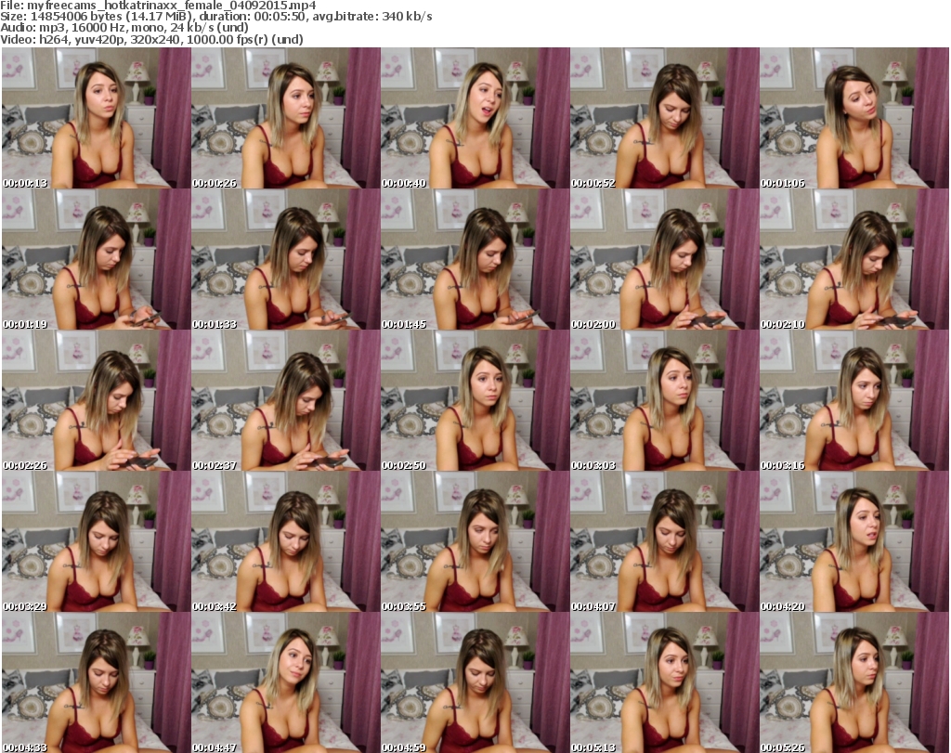View the 00:04:59 frame
The height and width of the screenshot is (753, 951).
[475, 682]
